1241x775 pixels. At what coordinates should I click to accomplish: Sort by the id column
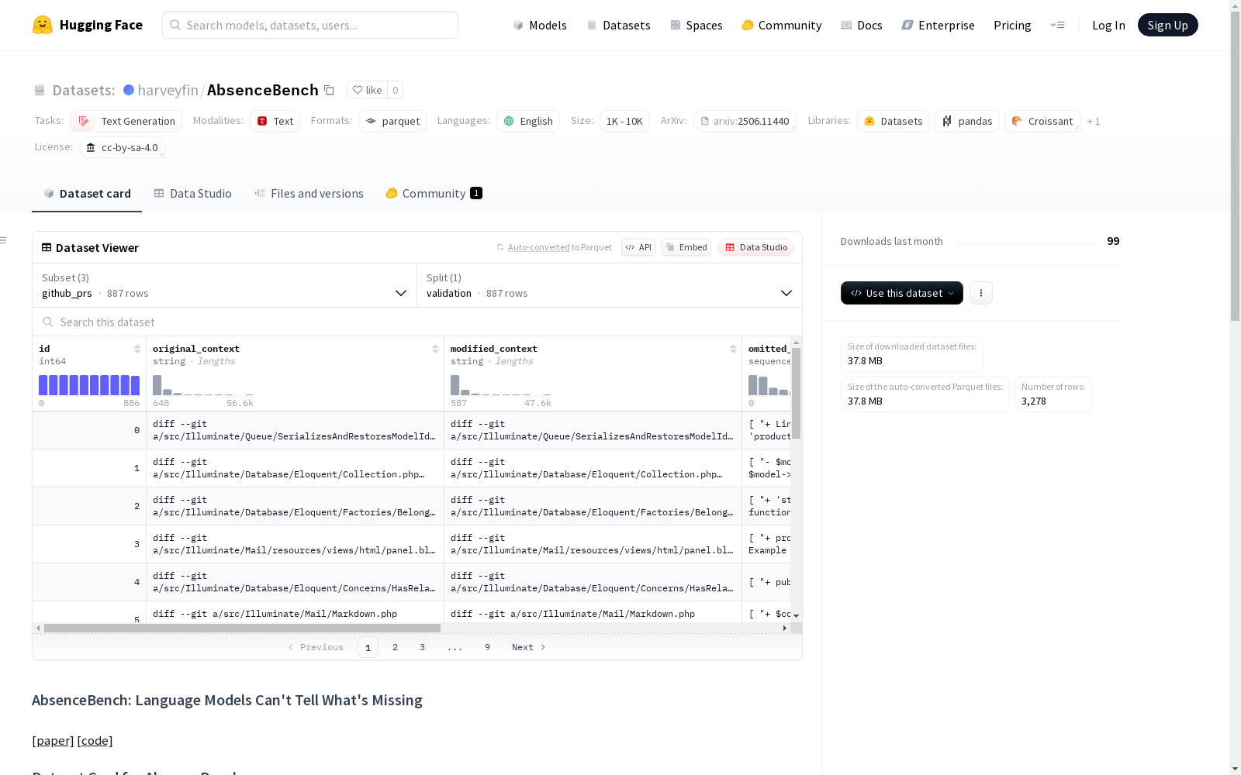pos(137,349)
